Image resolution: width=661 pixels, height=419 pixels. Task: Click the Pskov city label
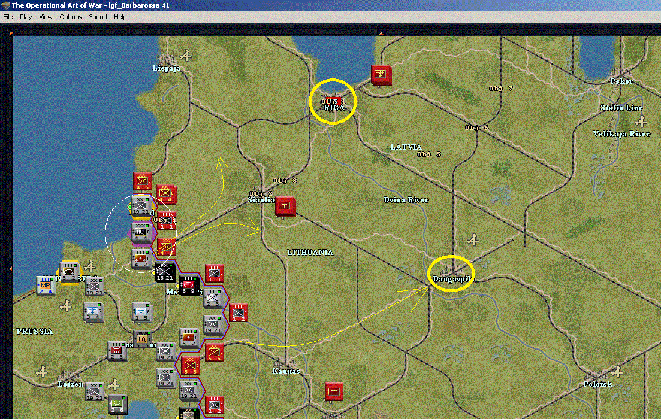click(621, 81)
